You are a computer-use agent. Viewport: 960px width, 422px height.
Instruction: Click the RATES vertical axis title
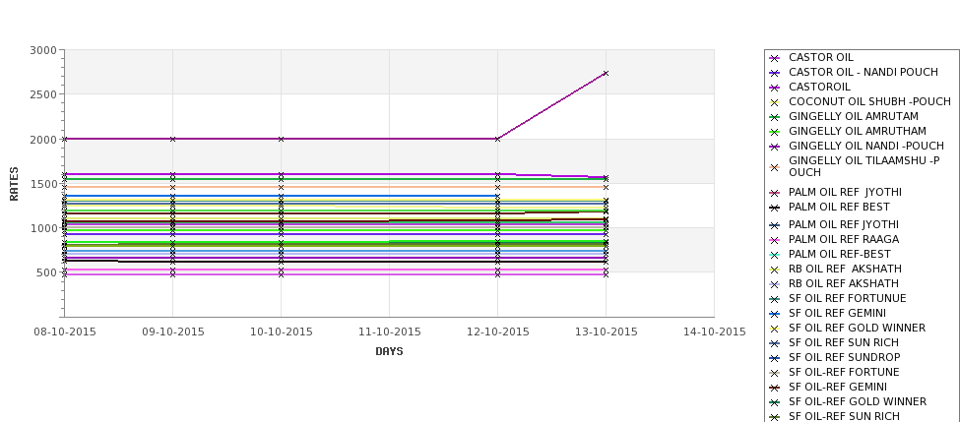pyautogui.click(x=14, y=184)
